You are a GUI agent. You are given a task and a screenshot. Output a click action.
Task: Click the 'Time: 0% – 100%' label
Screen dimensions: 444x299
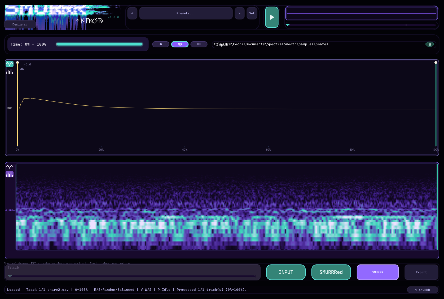pos(28,44)
